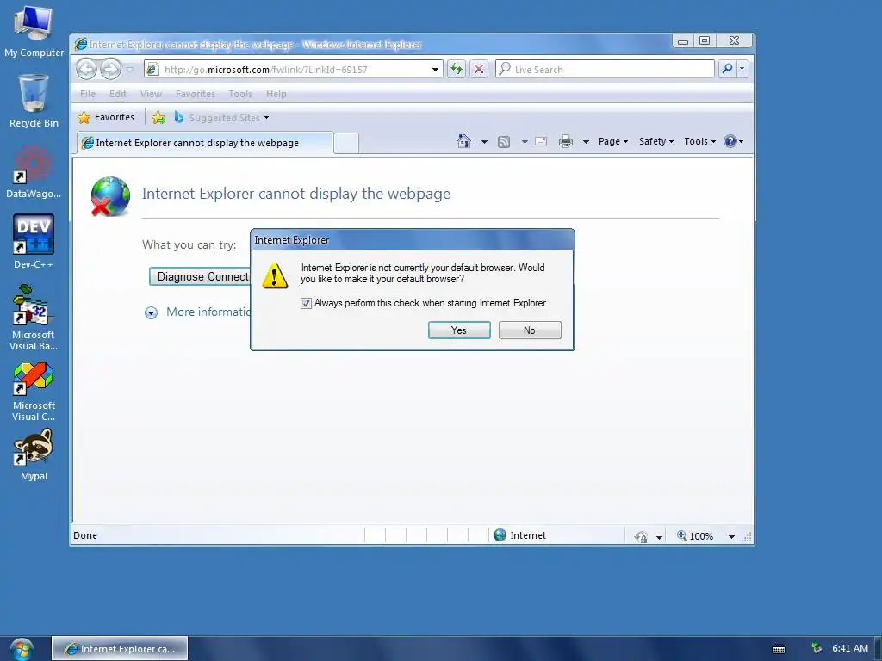Click the Print icon

[x=566, y=142]
